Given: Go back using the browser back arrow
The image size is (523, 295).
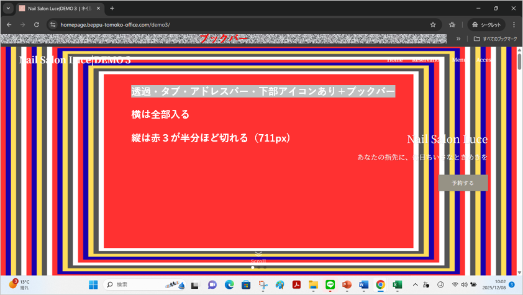Looking at the screenshot, I should 9,25.
